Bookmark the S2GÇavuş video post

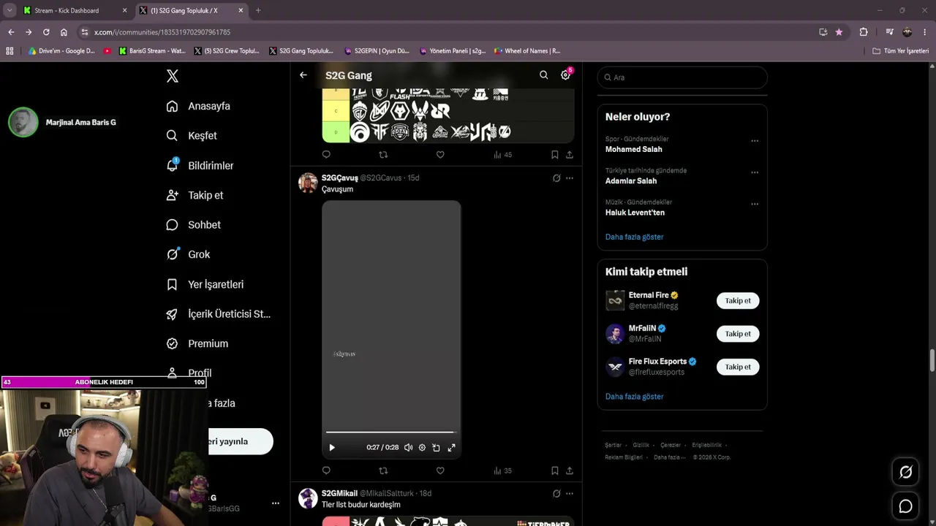click(x=555, y=470)
